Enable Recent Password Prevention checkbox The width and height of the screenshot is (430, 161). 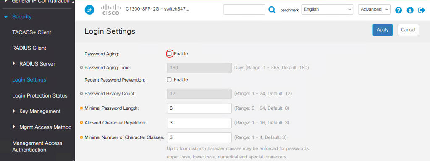point(169,80)
